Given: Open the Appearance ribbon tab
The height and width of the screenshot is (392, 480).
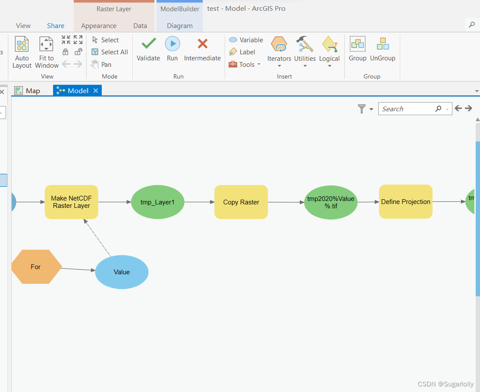Looking at the screenshot, I should click(x=99, y=26).
